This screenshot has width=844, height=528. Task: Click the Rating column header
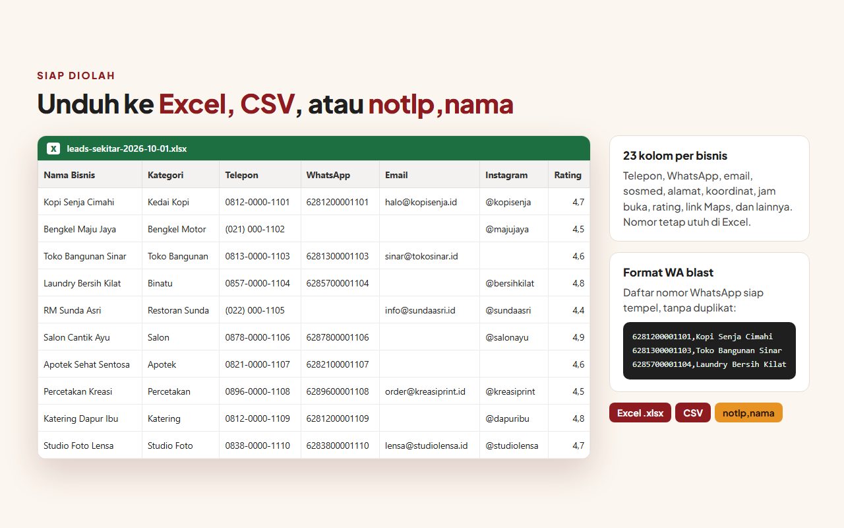coord(568,175)
